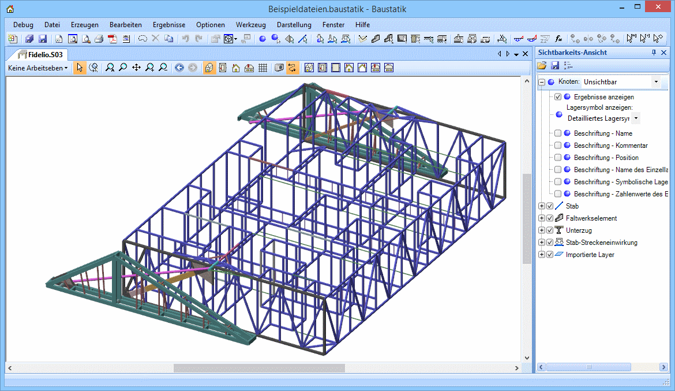Open the Darstellung menu
The height and width of the screenshot is (391, 675).
click(294, 25)
